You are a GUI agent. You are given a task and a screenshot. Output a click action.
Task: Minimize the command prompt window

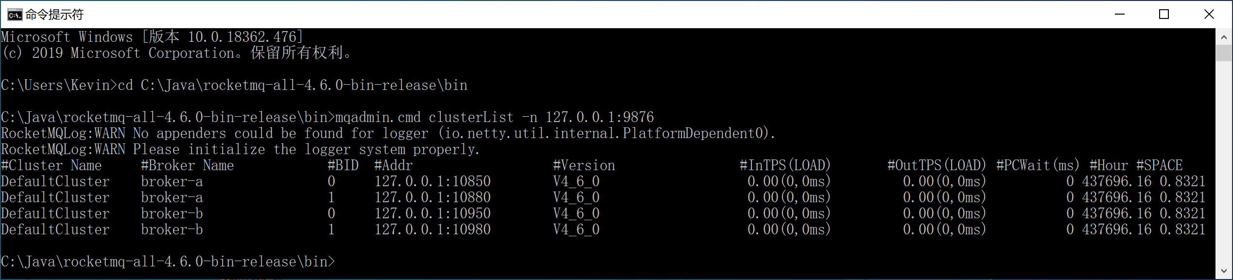click(x=1120, y=15)
